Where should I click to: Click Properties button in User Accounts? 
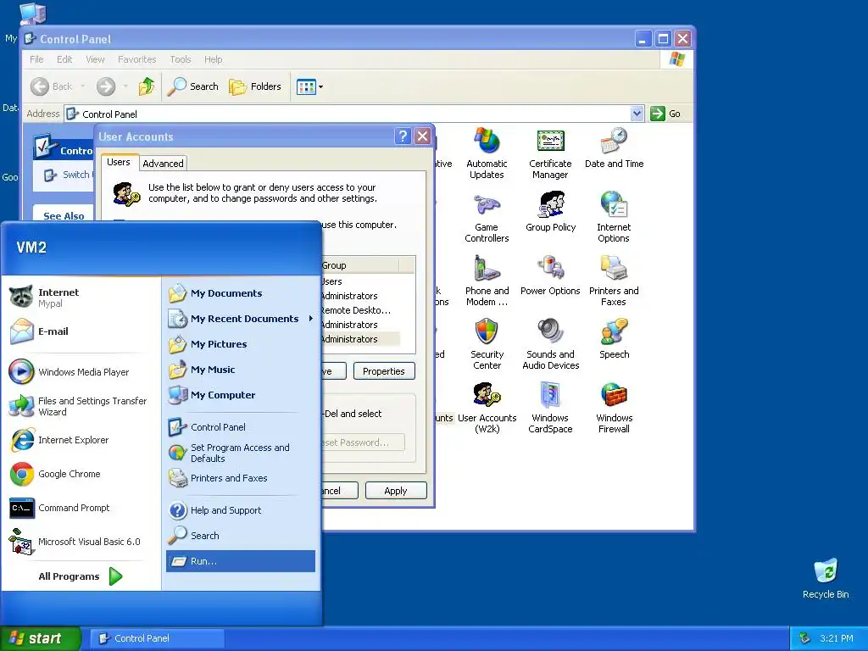point(384,371)
